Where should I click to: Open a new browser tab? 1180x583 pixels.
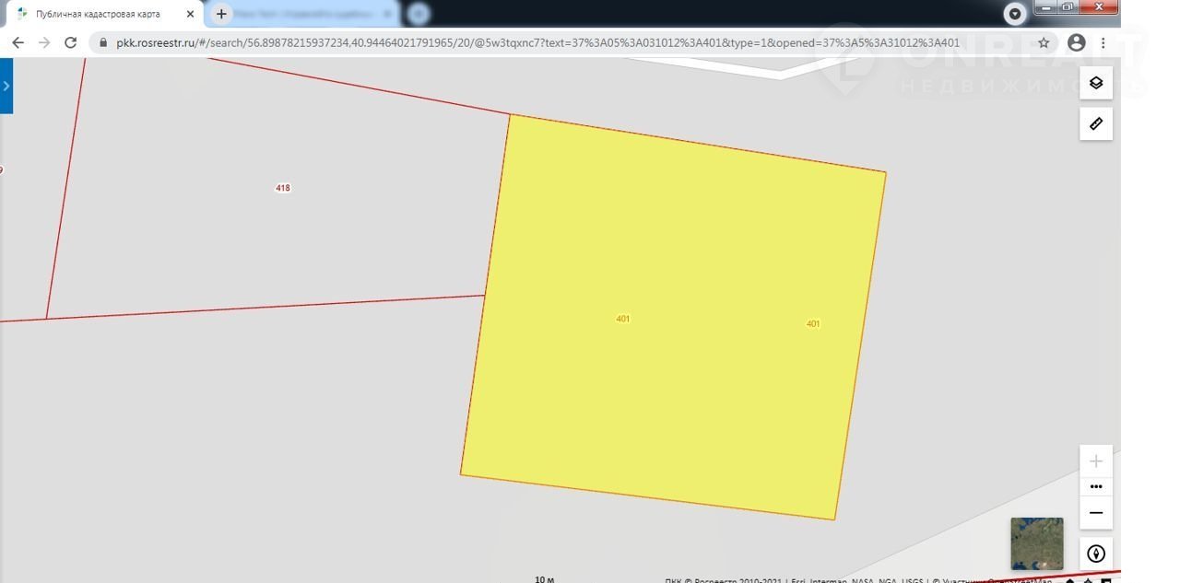pyautogui.click(x=221, y=14)
